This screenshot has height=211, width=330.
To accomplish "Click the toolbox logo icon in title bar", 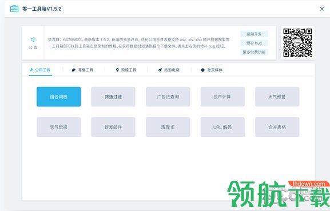I will pyautogui.click(x=14, y=9).
